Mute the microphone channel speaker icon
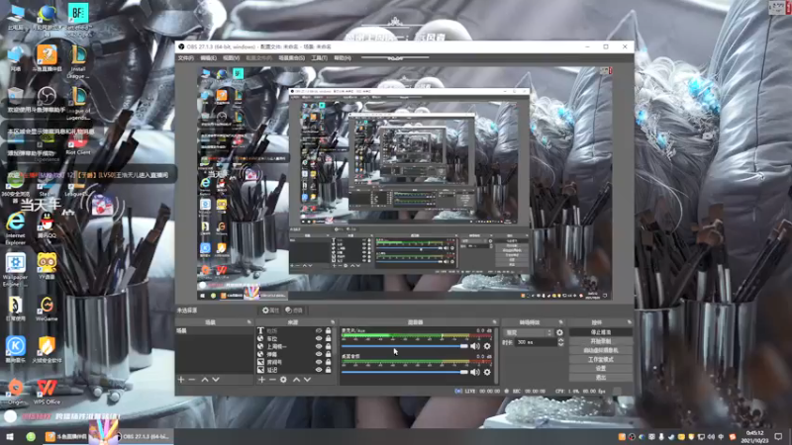 [x=475, y=346]
